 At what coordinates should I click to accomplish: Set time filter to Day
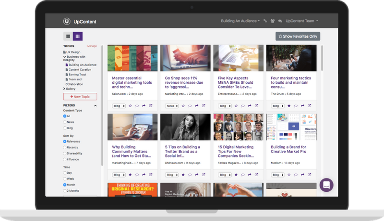[x=65, y=173]
